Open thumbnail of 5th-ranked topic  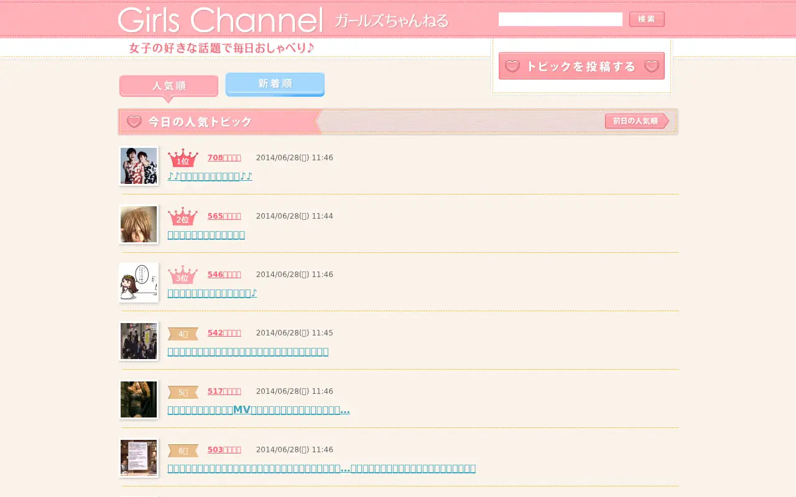(x=139, y=399)
